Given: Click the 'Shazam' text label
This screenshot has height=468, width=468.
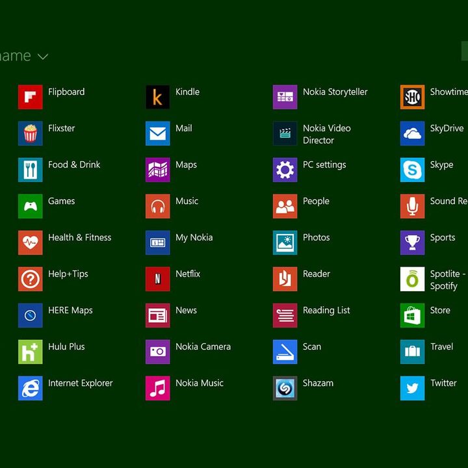Looking at the screenshot, I should [x=318, y=383].
